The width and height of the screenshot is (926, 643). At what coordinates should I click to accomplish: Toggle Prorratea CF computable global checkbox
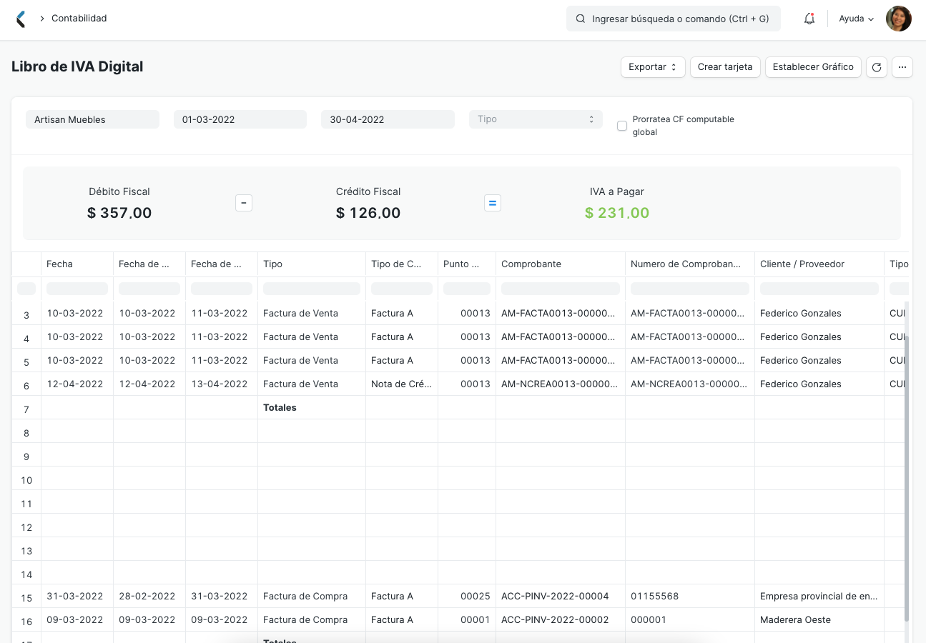pos(622,126)
